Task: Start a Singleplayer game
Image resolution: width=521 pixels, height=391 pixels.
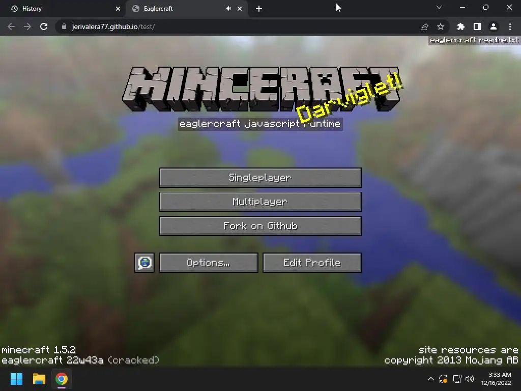Action: pyautogui.click(x=260, y=178)
